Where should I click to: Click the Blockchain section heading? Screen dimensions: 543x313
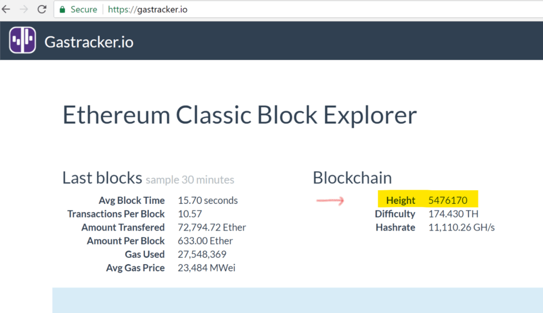352,178
